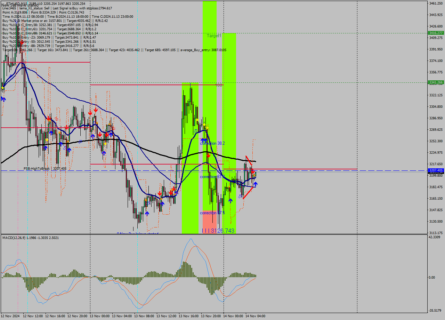Click the FSB-HighToBreak 3207.405 label
The height and width of the screenshot is (320, 445).
pyautogui.click(x=45, y=168)
